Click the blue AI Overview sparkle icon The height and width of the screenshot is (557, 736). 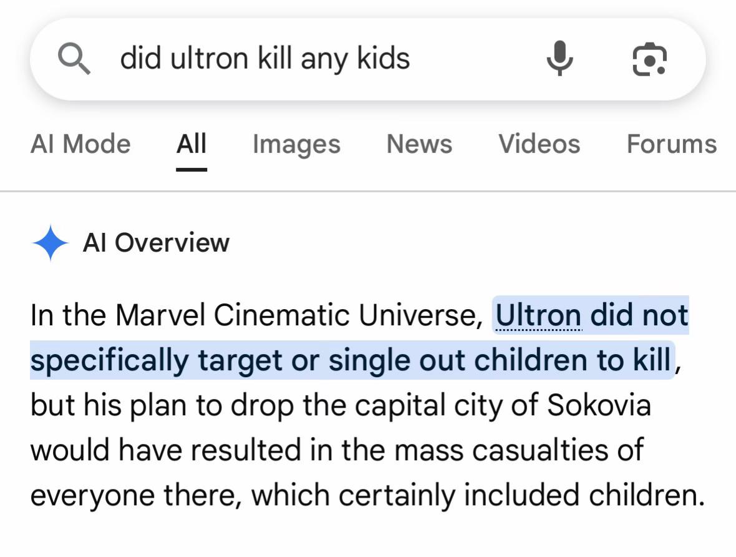click(x=51, y=243)
